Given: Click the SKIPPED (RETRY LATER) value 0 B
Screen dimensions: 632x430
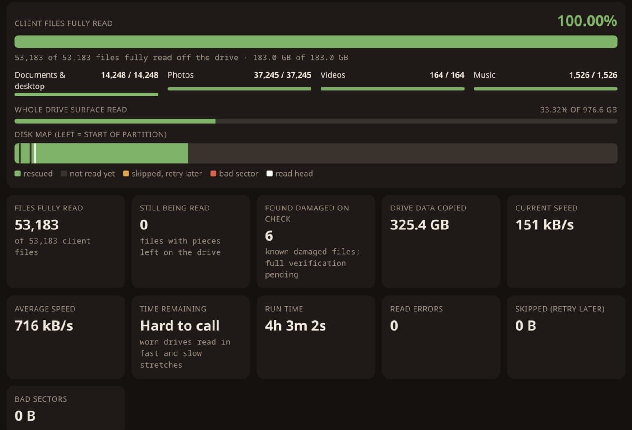Looking at the screenshot, I should coord(525,326).
